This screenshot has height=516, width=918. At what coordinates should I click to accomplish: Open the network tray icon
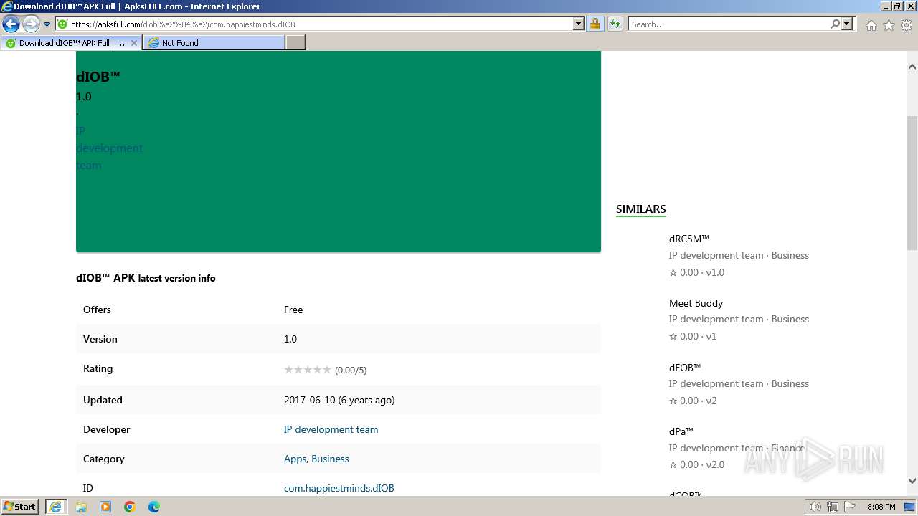833,507
